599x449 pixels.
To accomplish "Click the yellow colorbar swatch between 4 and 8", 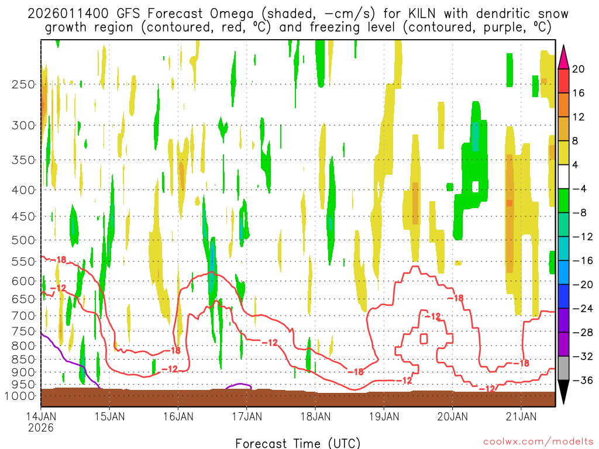I will [x=563, y=153].
